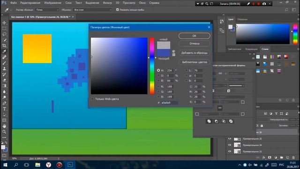Delete layer using trash icon
300x169 pixels.
click(293, 158)
